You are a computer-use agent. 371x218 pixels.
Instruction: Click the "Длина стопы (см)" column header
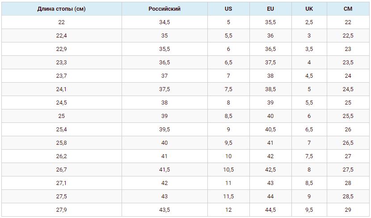61,9
